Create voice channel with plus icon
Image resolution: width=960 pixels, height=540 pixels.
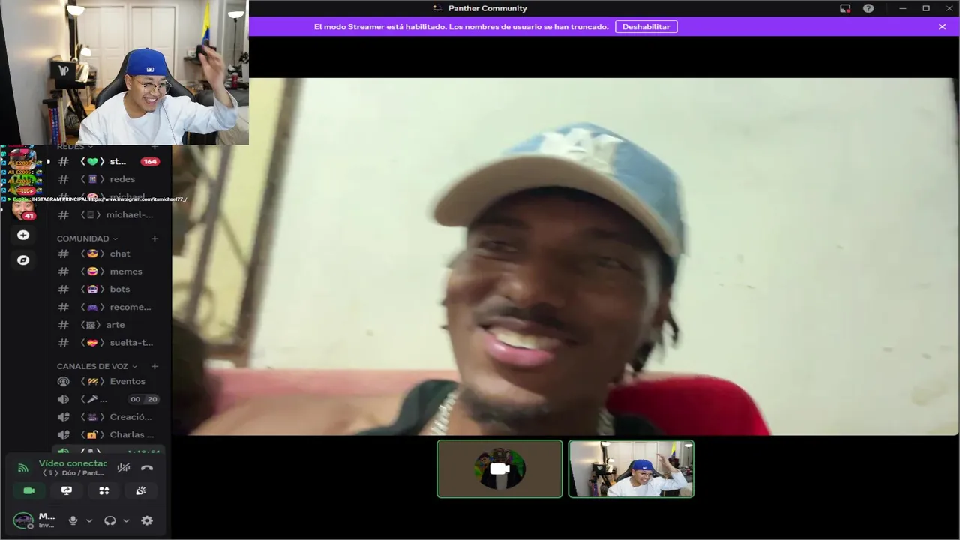tap(154, 366)
